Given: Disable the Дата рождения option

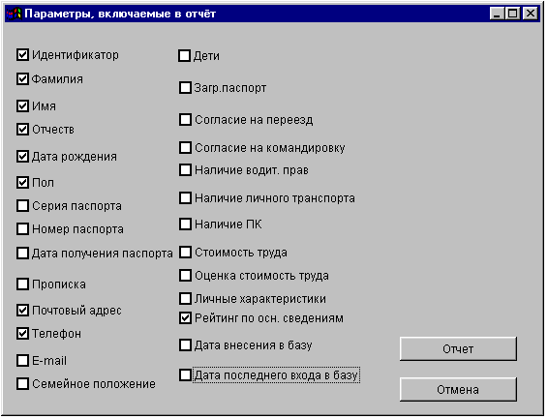Looking at the screenshot, I should point(22,157).
